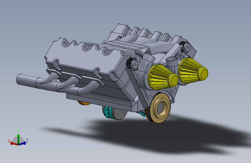
Task: Select the toothed cam pulley on near bank
Action: [132, 64]
